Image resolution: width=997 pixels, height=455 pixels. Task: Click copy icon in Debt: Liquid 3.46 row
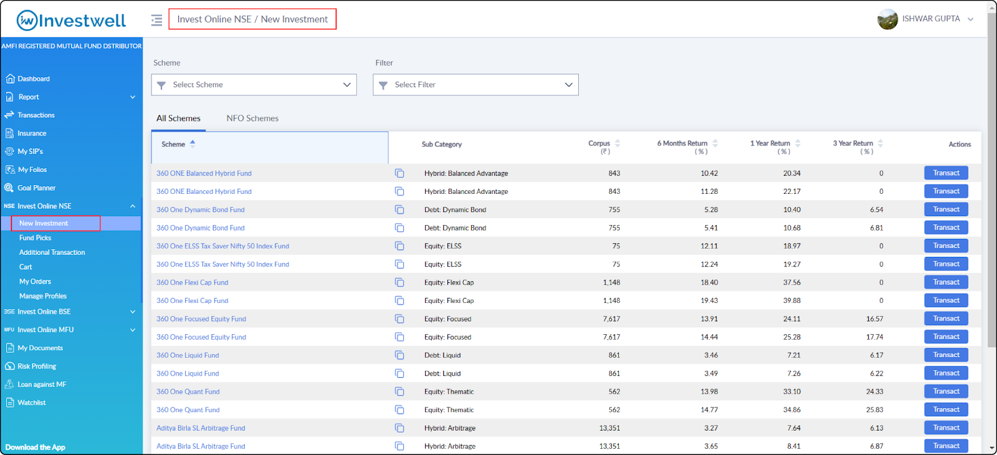point(399,355)
